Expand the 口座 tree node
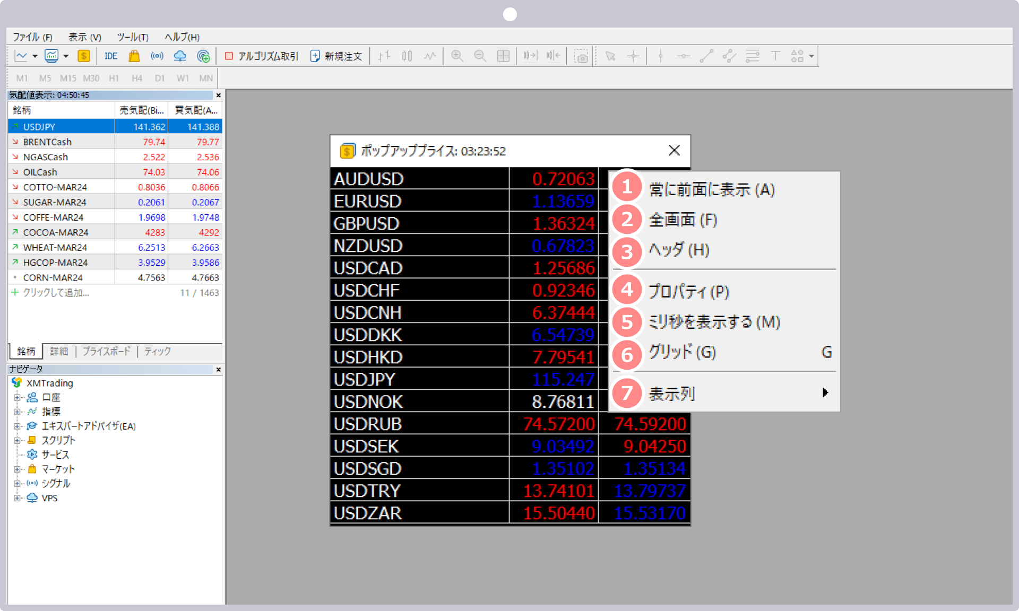Image resolution: width=1019 pixels, height=611 pixels. click(x=17, y=397)
